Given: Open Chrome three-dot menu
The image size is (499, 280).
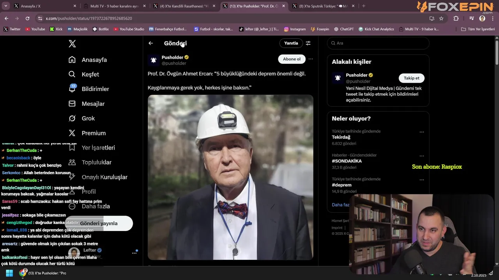Looking at the screenshot, I should pos(493,18).
